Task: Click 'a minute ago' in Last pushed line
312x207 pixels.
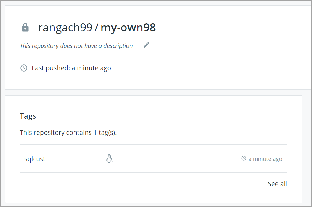Action: [91, 68]
